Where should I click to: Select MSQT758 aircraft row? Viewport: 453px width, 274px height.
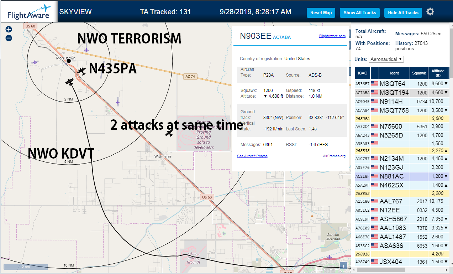[x=402, y=110]
